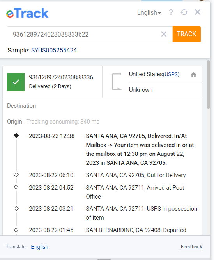This screenshot has height=260, width=214.
Task: Expand truncated tracking number 93612897240230888336...
Action: pyautogui.click(x=63, y=77)
